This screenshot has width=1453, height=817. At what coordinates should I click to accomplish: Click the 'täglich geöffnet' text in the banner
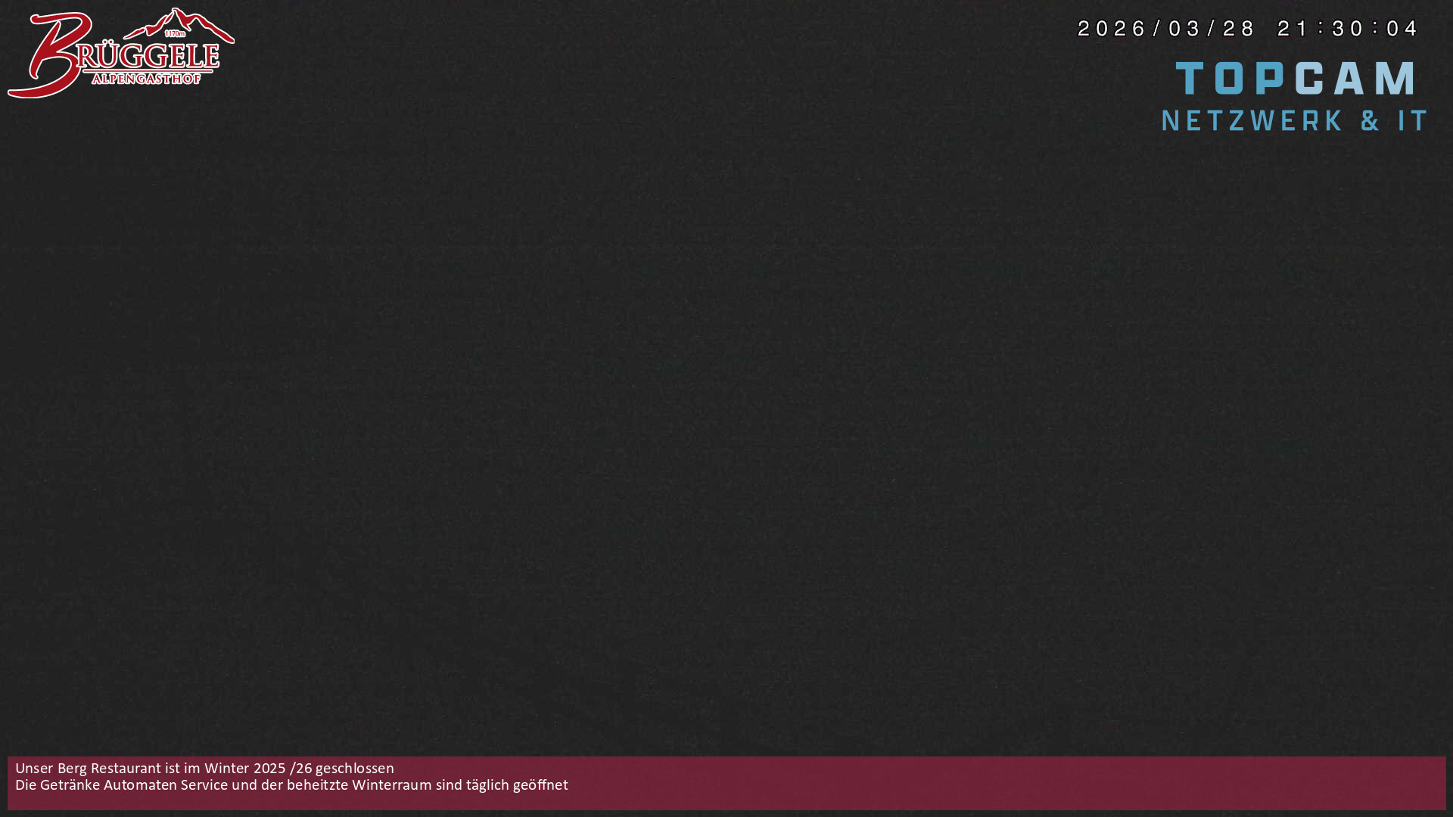pyautogui.click(x=517, y=785)
